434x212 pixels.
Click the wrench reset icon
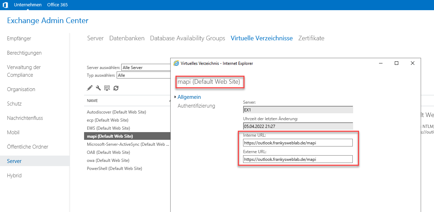[x=98, y=88]
